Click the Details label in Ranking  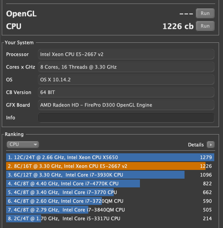[x=196, y=145]
